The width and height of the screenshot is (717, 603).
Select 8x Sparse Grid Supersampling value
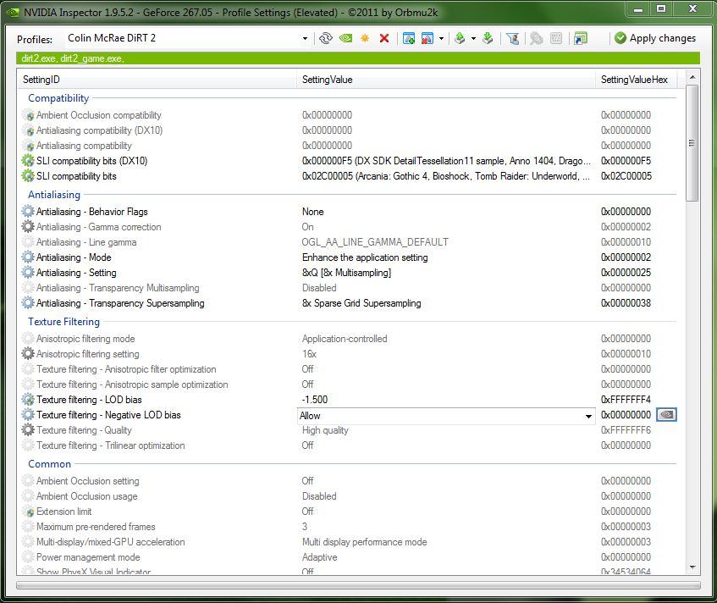pos(361,303)
